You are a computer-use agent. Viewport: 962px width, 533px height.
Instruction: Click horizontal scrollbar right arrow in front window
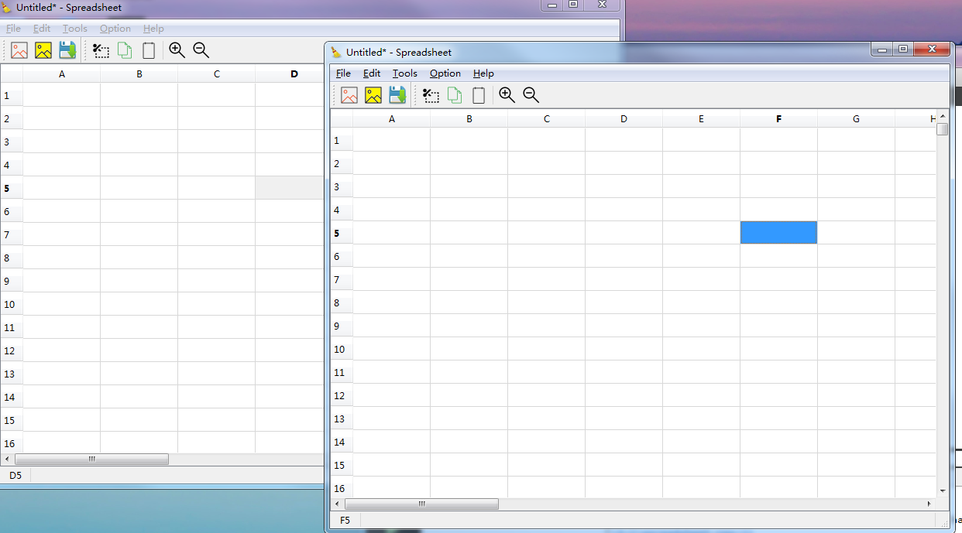(929, 504)
